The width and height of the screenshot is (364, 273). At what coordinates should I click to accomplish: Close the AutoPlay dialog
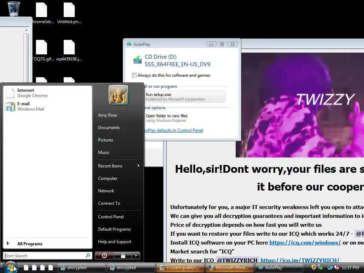(232, 44)
